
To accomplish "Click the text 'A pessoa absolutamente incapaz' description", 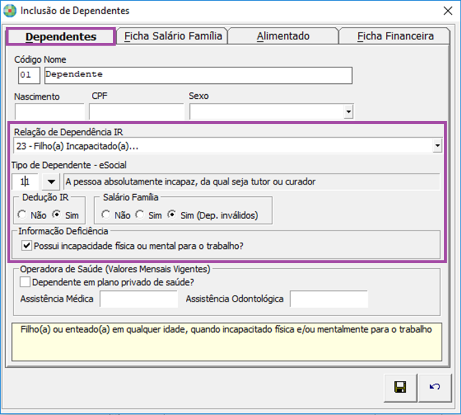I will coord(190,182).
